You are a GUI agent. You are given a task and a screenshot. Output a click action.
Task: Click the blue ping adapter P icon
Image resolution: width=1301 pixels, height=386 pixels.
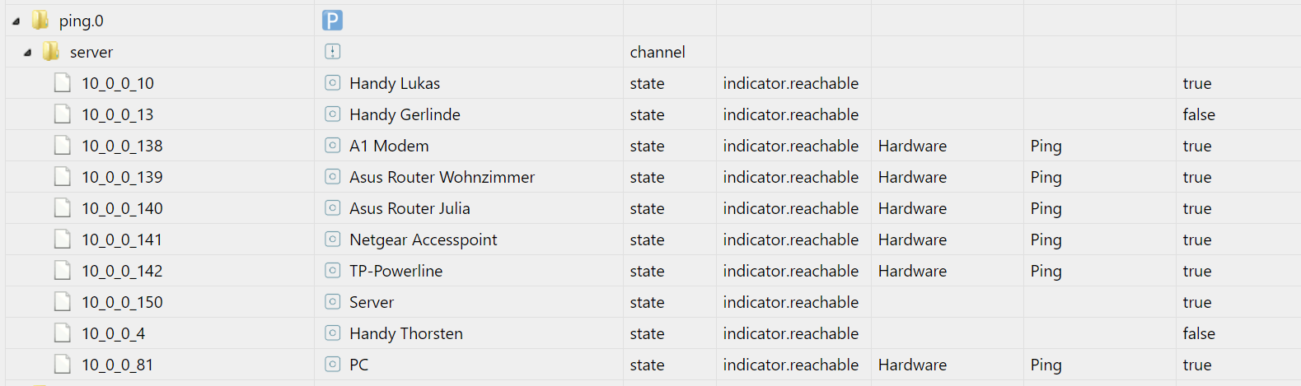[332, 21]
